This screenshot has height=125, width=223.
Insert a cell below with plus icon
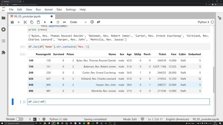click(18, 22)
